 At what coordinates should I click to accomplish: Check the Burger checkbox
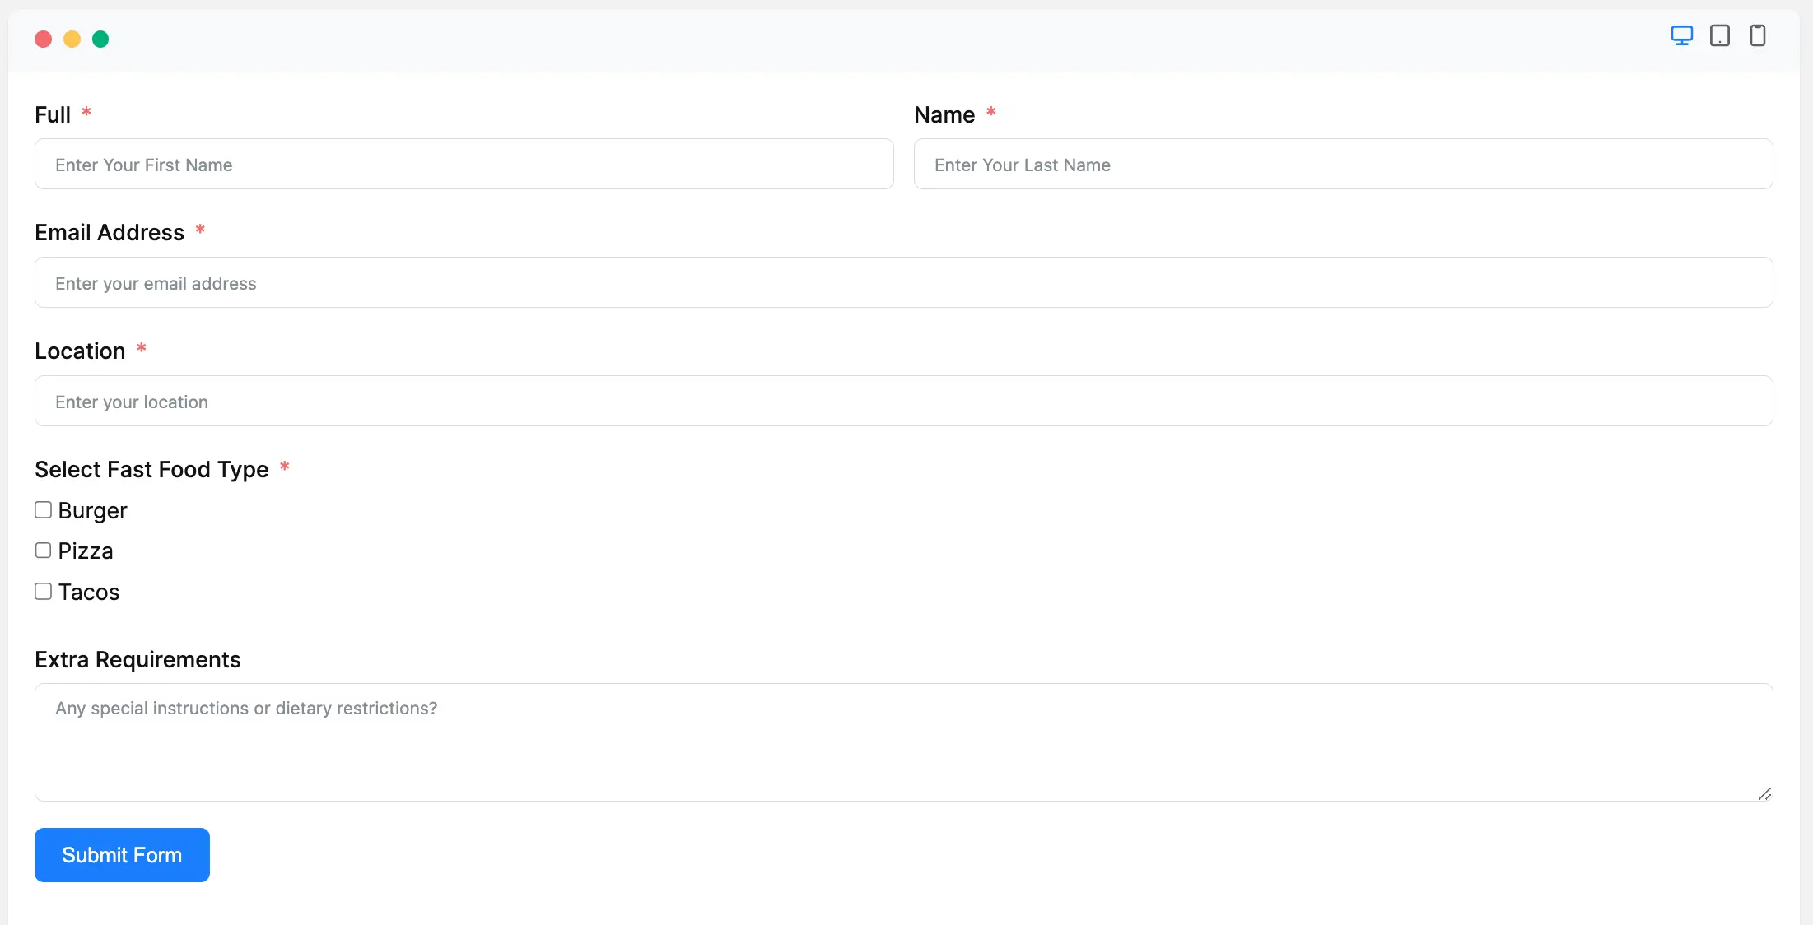44,510
